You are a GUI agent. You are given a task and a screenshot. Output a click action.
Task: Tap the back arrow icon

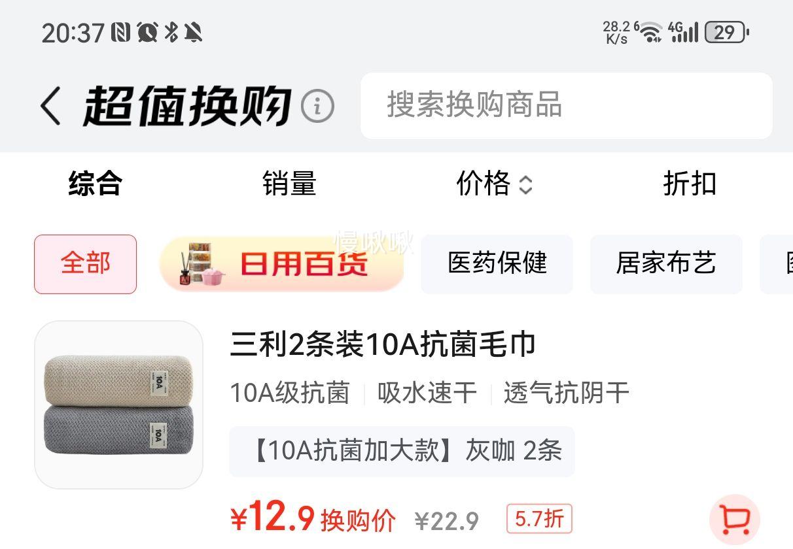coord(50,106)
